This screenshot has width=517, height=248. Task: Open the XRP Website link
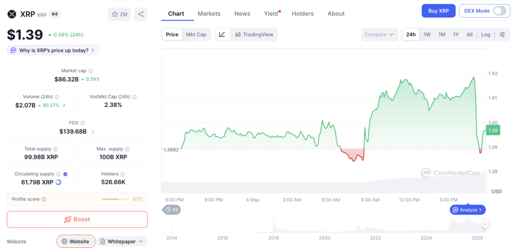pyautogui.click(x=76, y=241)
